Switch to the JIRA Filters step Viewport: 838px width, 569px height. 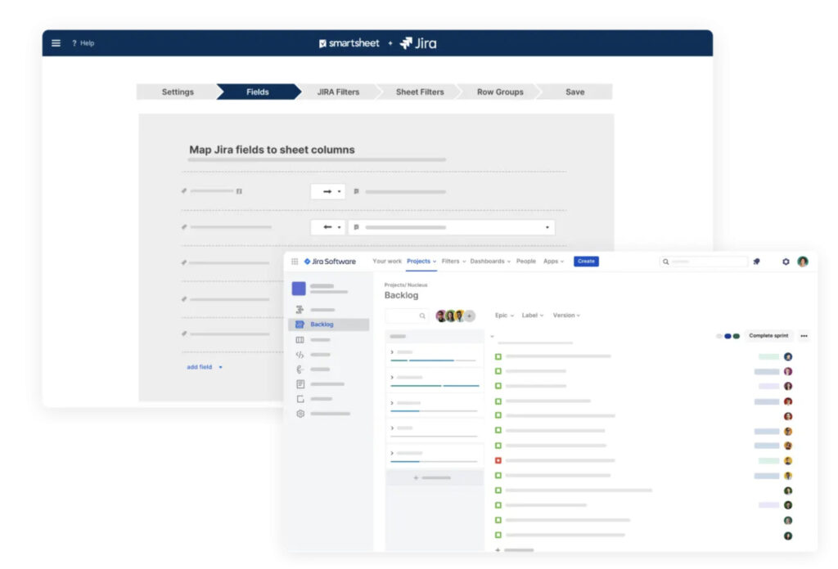point(336,92)
